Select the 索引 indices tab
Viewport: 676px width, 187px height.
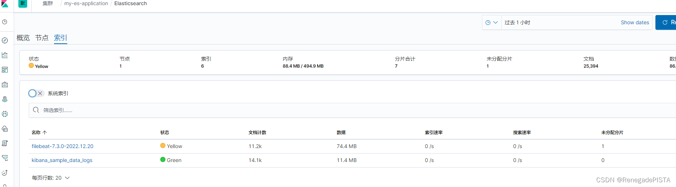coord(60,38)
